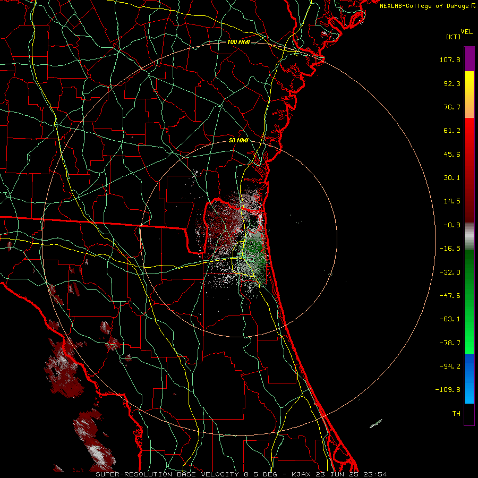Click the -0.9 legend value
The height and width of the screenshot is (478, 478).
452,225
